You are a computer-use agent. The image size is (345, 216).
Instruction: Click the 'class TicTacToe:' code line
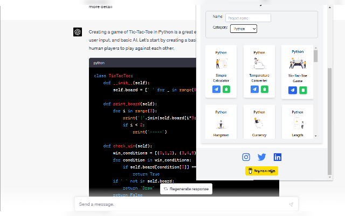(113, 76)
